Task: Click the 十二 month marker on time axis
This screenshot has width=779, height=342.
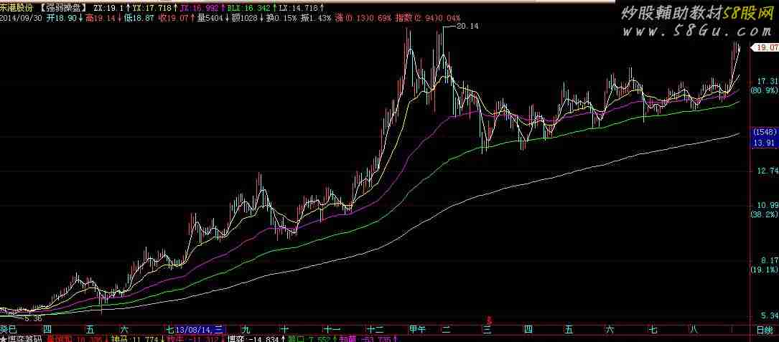Action: (375, 329)
